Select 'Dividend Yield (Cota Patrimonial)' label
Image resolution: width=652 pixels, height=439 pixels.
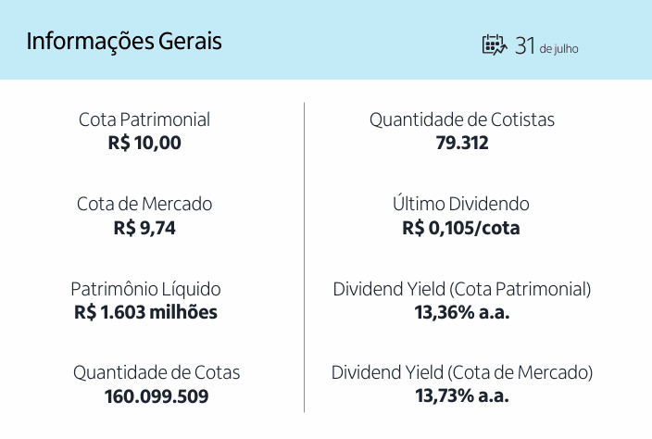(462, 289)
